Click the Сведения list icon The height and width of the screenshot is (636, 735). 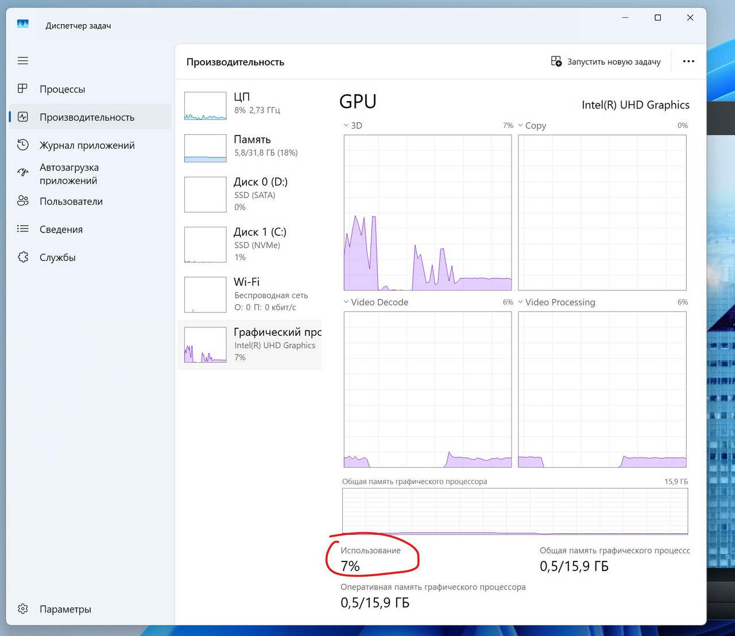(23, 229)
